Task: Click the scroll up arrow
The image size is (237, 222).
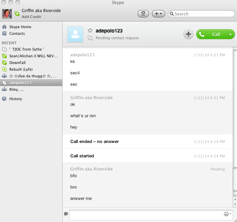Action: (x=235, y=199)
